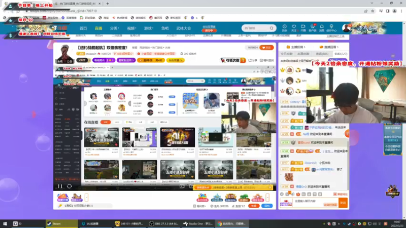
Task: Switch to 钻粉(227) tab
Action: (341, 54)
